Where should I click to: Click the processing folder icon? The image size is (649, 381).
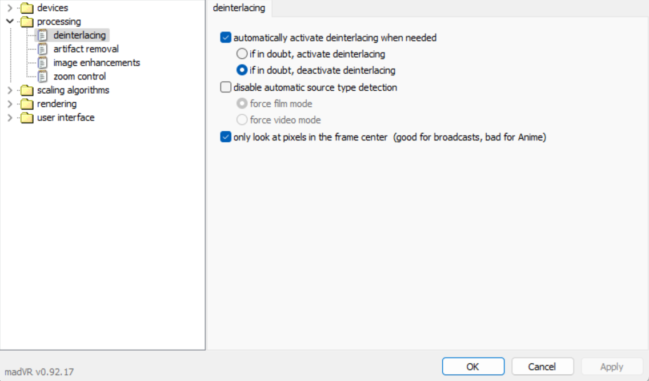pos(26,22)
